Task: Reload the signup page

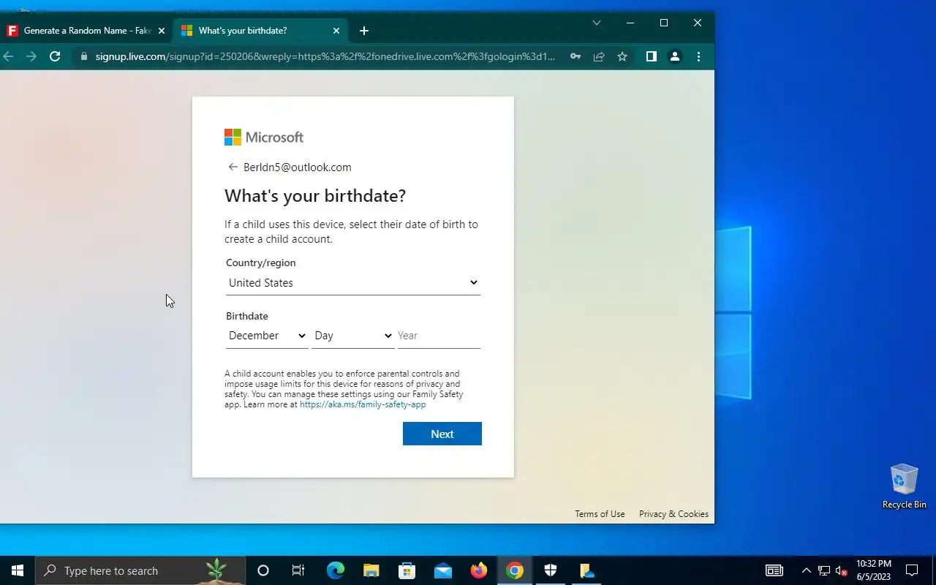Action: (x=55, y=56)
